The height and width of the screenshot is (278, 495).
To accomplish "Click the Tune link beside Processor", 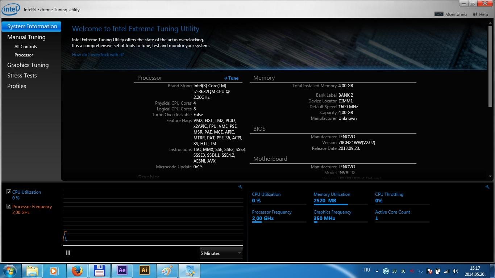I will pos(231,78).
